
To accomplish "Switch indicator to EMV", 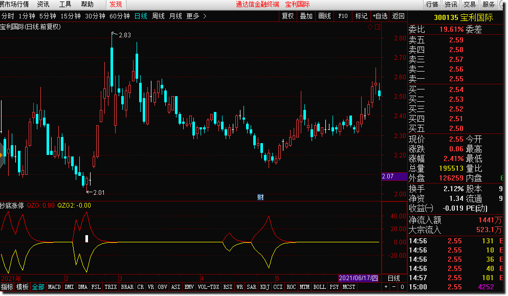I will (189, 287).
